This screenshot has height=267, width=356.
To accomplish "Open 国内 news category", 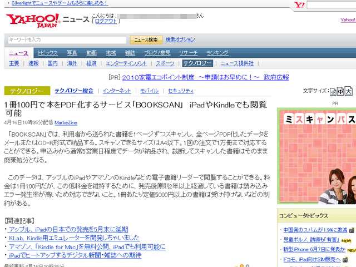I will click(x=53, y=63).
